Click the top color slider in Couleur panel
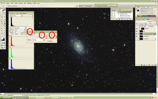The image size is (158, 99). point(146,9)
